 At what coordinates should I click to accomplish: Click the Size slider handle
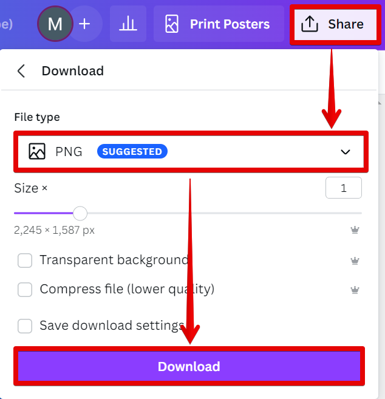(80, 213)
